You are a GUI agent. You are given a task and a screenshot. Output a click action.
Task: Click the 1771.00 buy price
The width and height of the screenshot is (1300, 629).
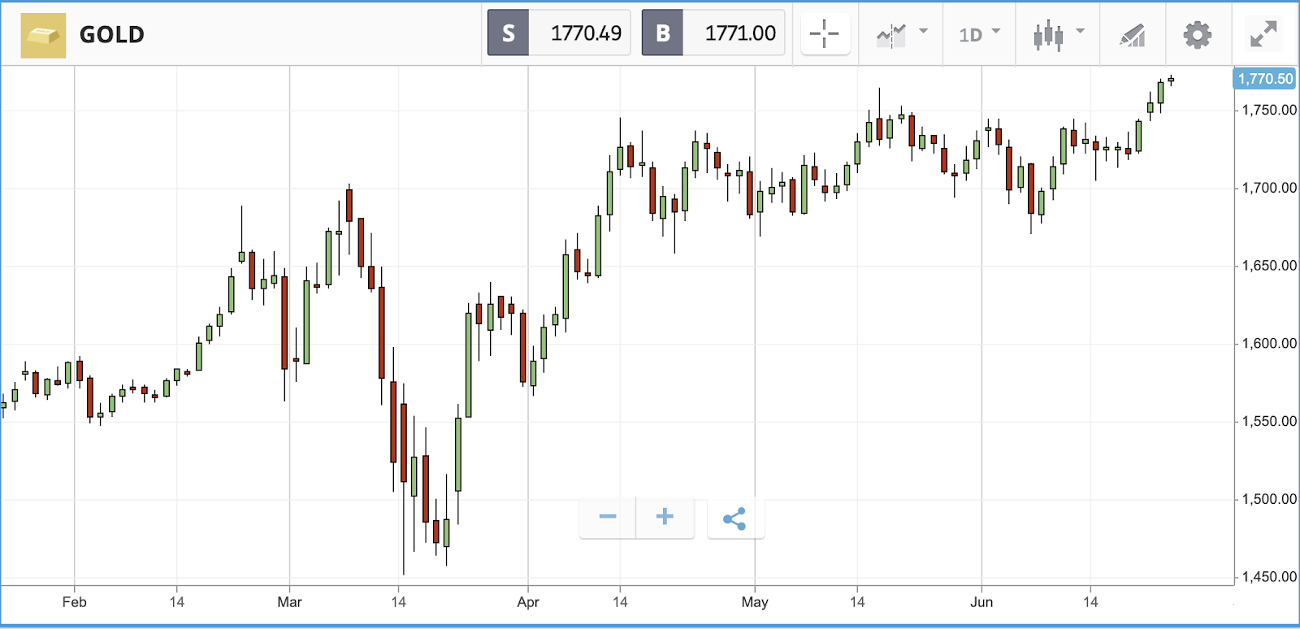[740, 33]
